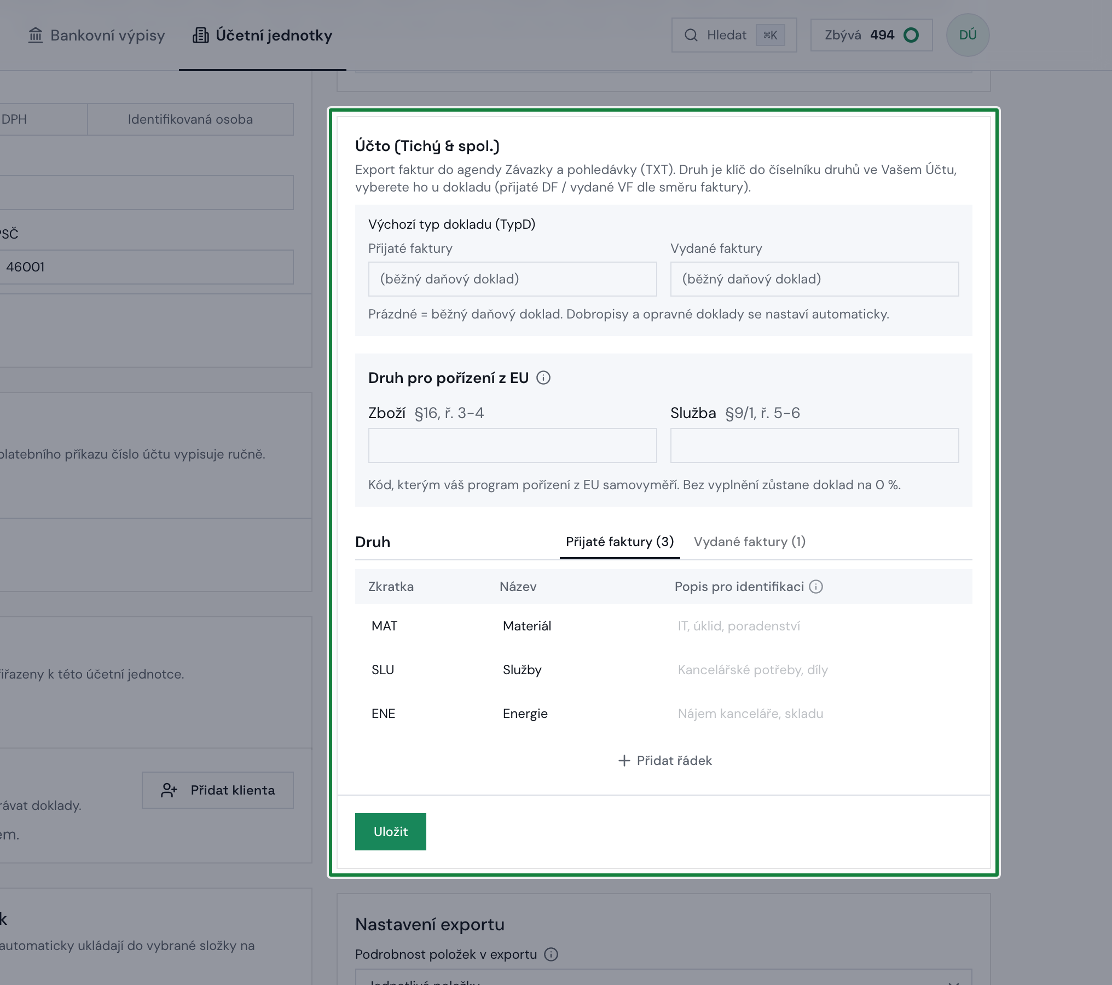Image resolution: width=1112 pixels, height=985 pixels.
Task: Save the settings with Uložit
Action: [391, 832]
